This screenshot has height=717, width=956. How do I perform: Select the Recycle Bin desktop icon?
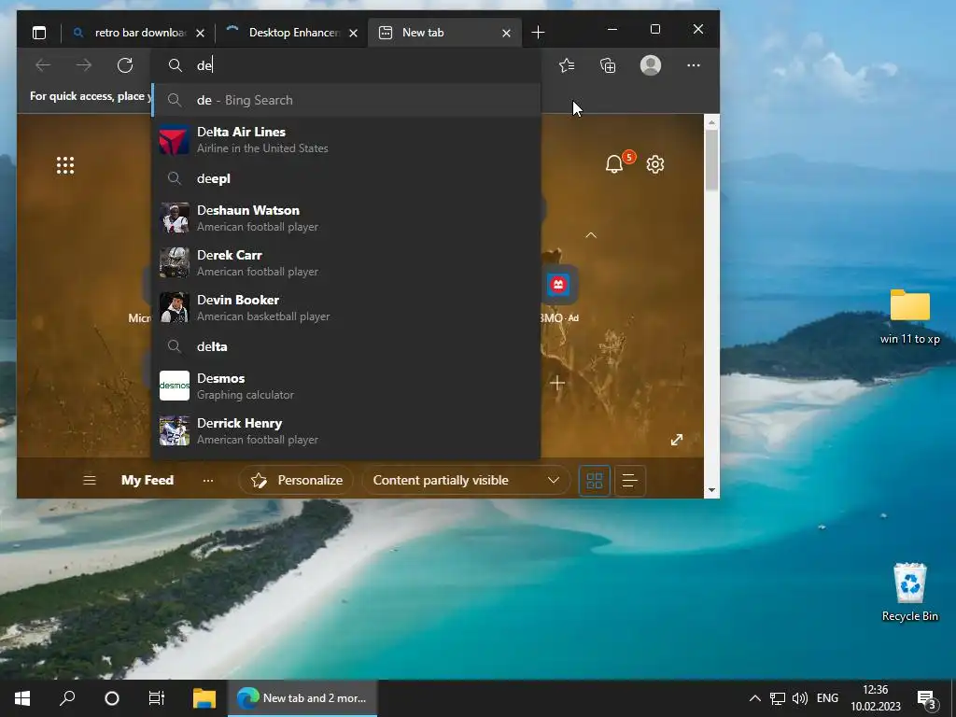[909, 591]
